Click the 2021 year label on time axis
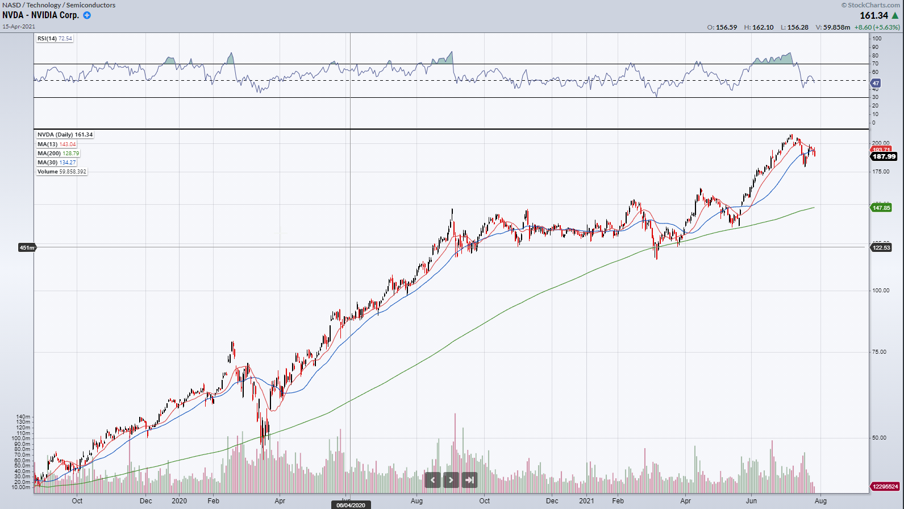Screen dimensions: 904x509 [586, 501]
